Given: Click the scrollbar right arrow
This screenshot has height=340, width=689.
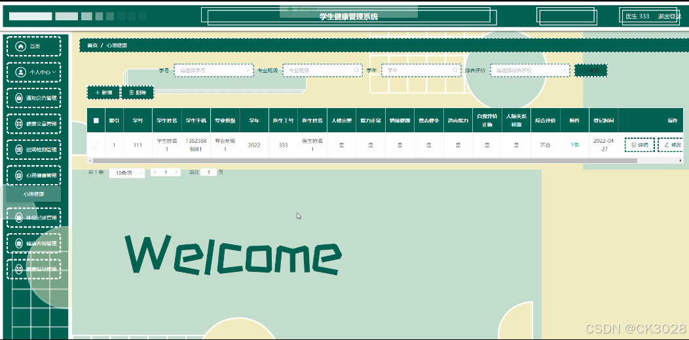Looking at the screenshot, I should (680, 161).
